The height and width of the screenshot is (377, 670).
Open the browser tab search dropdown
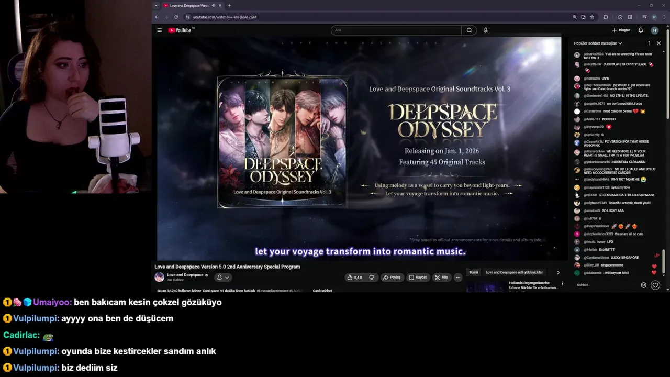click(156, 5)
